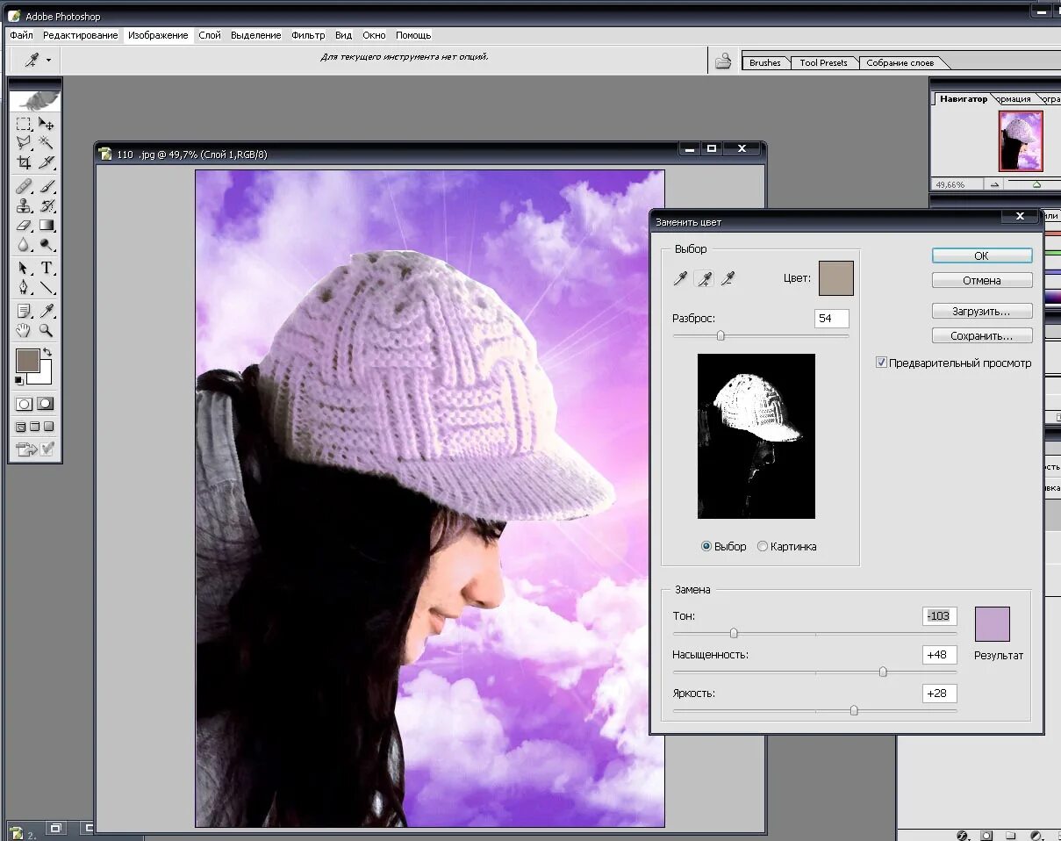Select the Blur tool (water drop)
The image size is (1061, 841).
[x=25, y=245]
